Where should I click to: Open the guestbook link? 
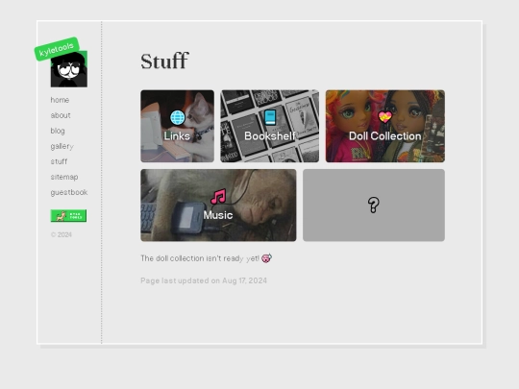[x=69, y=192]
